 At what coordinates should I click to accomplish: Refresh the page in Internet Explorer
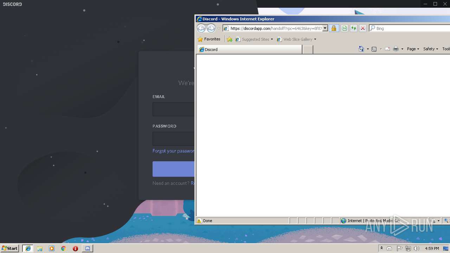[x=354, y=28]
